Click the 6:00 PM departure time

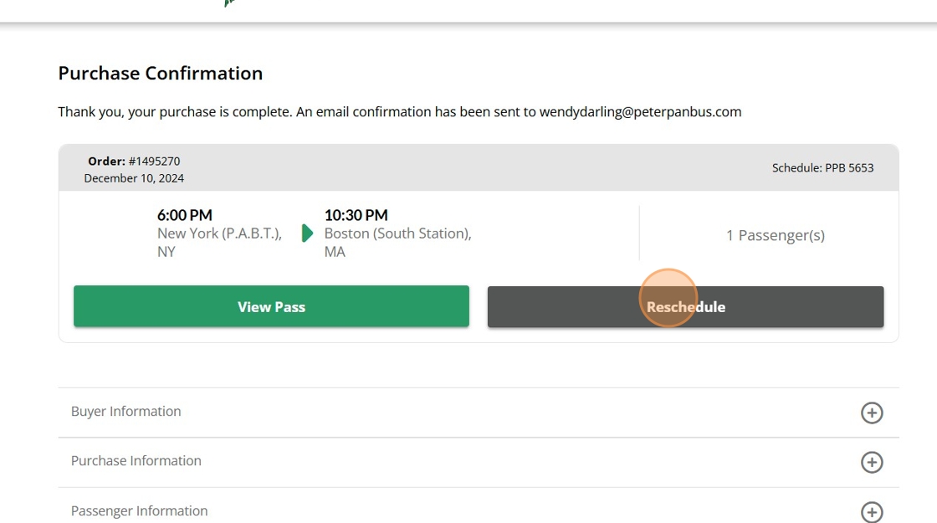click(x=185, y=215)
